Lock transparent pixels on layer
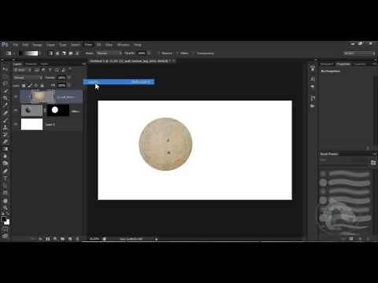Image resolution: width=378 pixels, height=283 pixels. pyautogui.click(x=24, y=86)
